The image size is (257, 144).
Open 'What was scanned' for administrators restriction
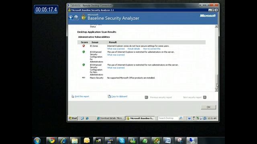tap(116, 55)
